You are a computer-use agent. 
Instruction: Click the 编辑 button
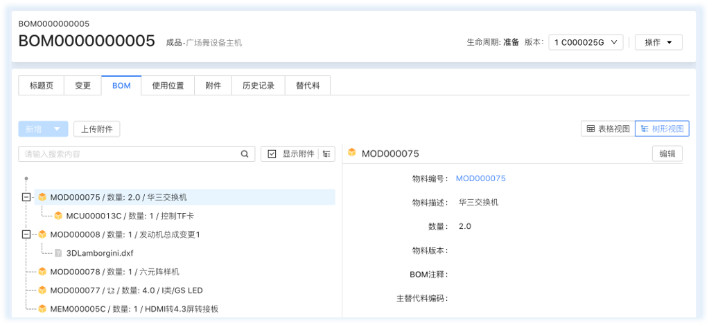point(667,154)
